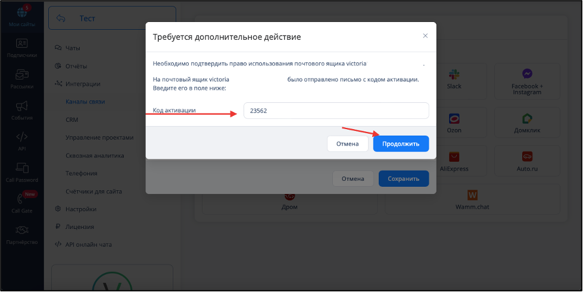Click the Код активации input field
This screenshot has height=292, width=583.
[336, 111]
